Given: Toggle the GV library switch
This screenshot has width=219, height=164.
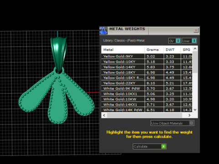Looking at the screenshot, I should click(175, 41).
